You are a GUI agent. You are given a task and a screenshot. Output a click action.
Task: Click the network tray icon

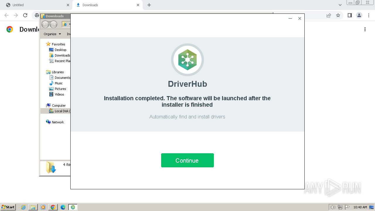[x=340, y=207]
